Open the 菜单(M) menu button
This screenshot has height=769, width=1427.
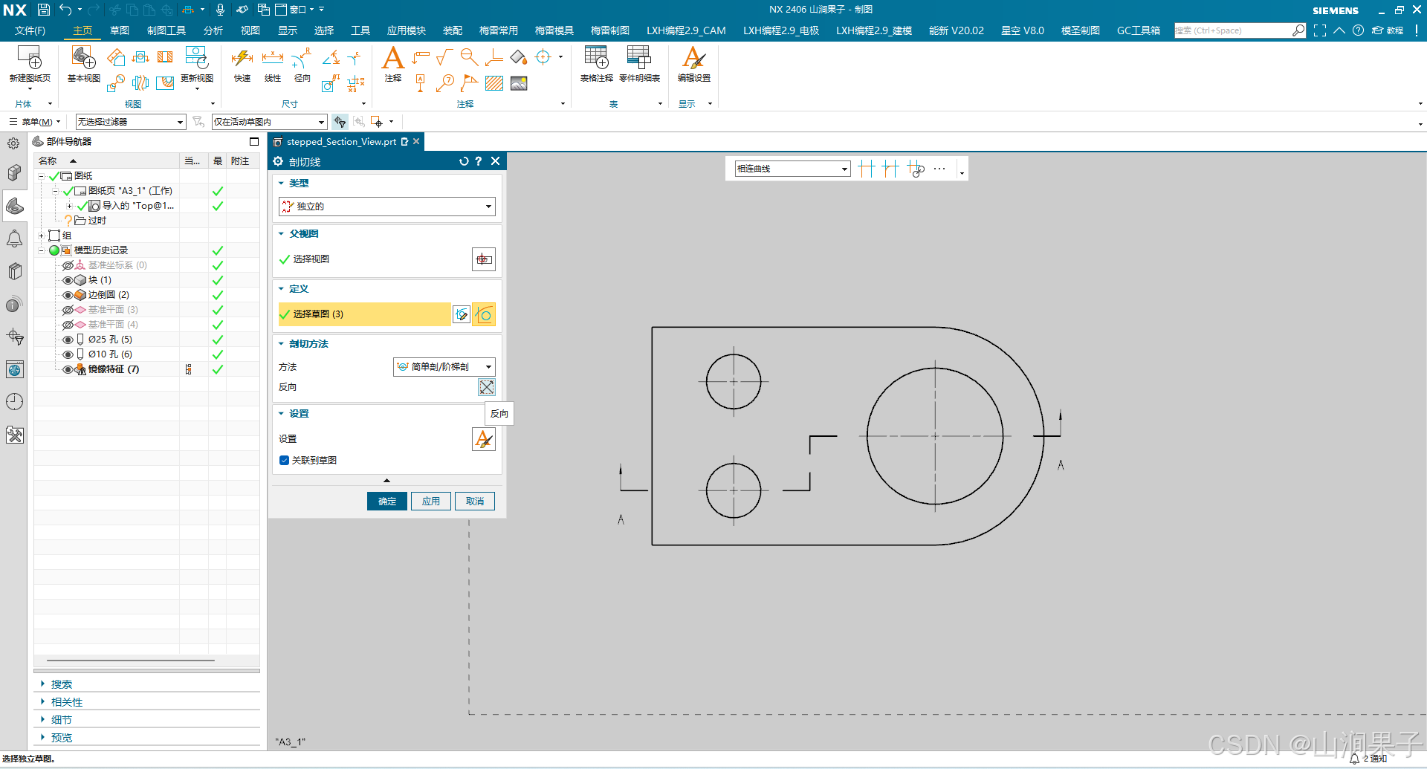tap(35, 122)
